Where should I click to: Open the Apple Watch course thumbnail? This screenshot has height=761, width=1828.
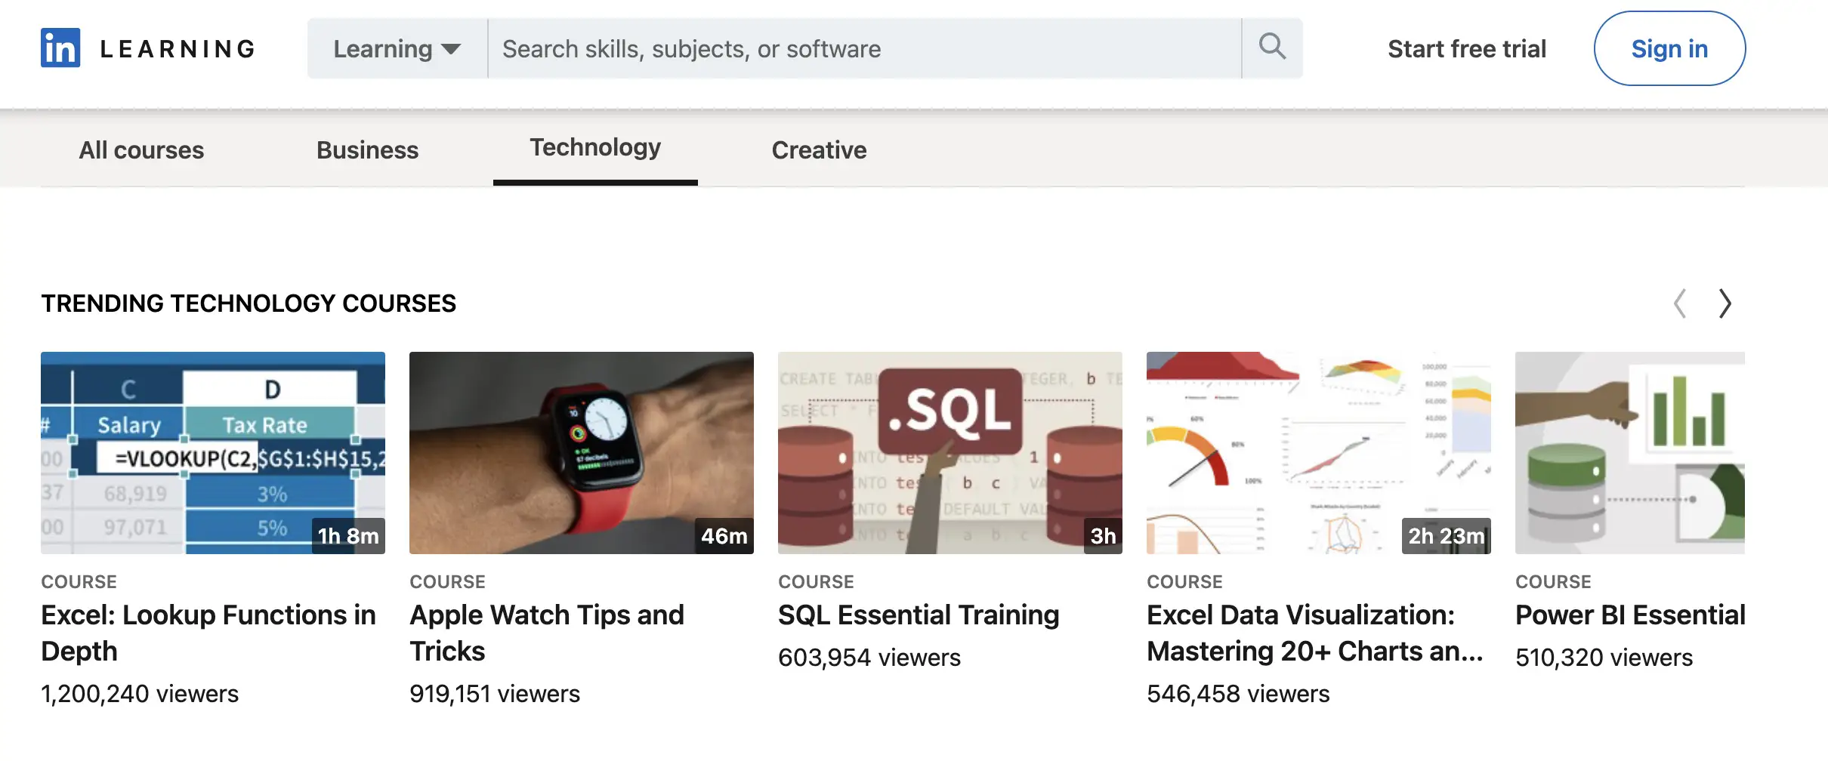[582, 453]
